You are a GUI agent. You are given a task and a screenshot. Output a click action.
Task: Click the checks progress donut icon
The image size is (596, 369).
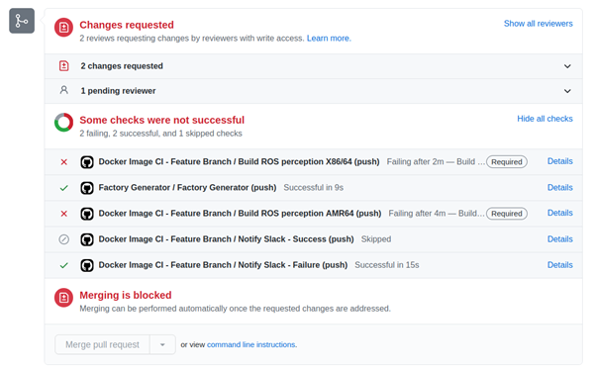(x=63, y=123)
